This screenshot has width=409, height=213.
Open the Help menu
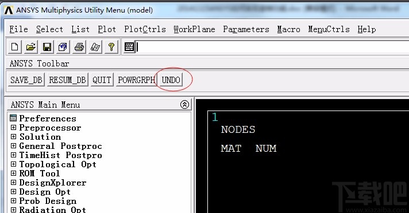[366, 29]
